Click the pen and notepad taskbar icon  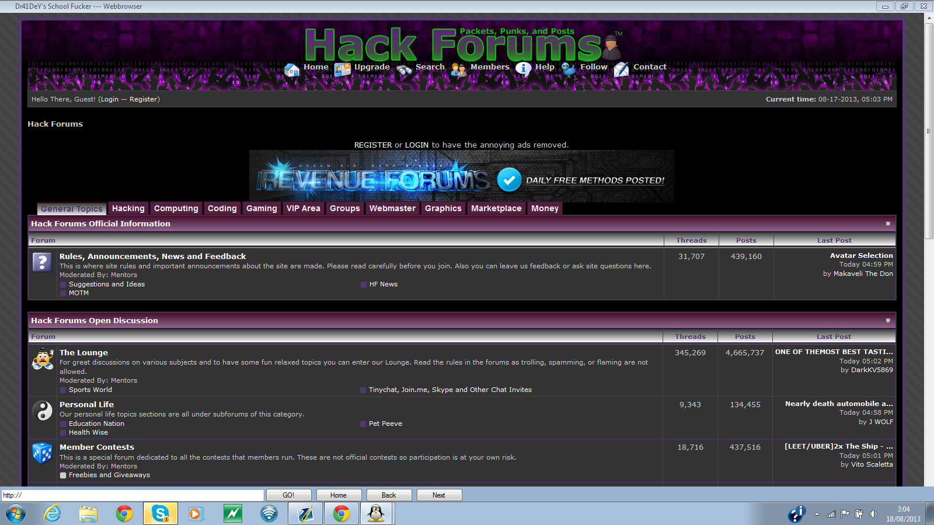tap(305, 514)
